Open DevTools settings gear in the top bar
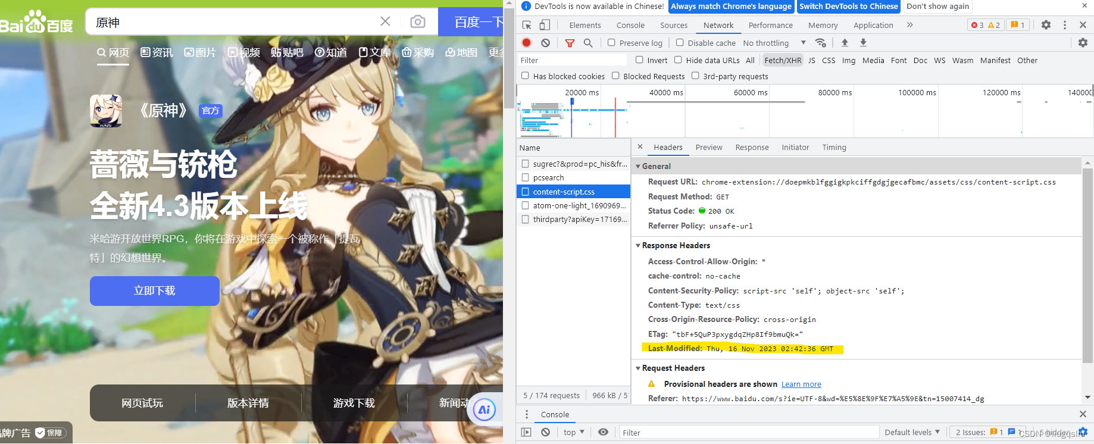The height and width of the screenshot is (444, 1094). 1046,25
